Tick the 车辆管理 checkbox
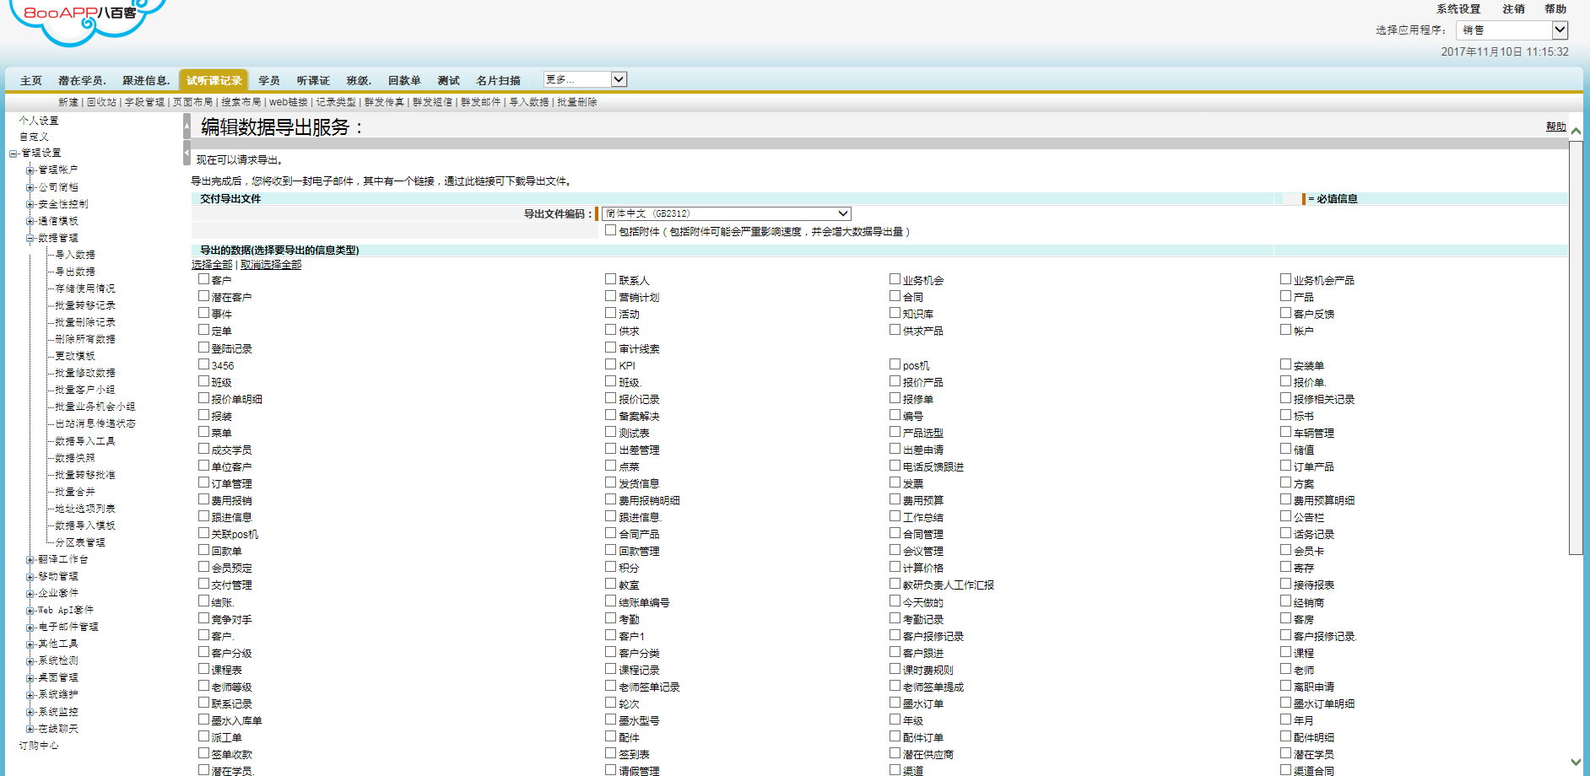Viewport: 1590px width, 776px height. (x=1285, y=432)
